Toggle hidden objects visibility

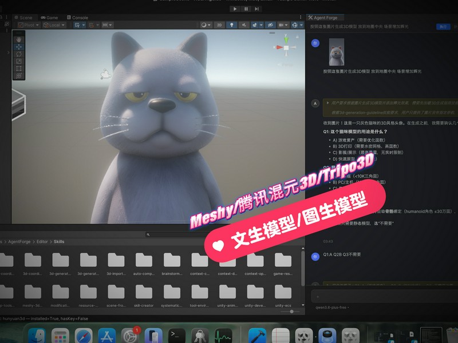[x=270, y=25]
